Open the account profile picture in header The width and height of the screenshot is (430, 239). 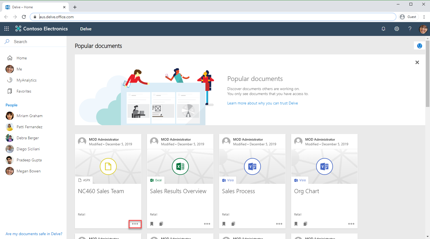click(423, 29)
